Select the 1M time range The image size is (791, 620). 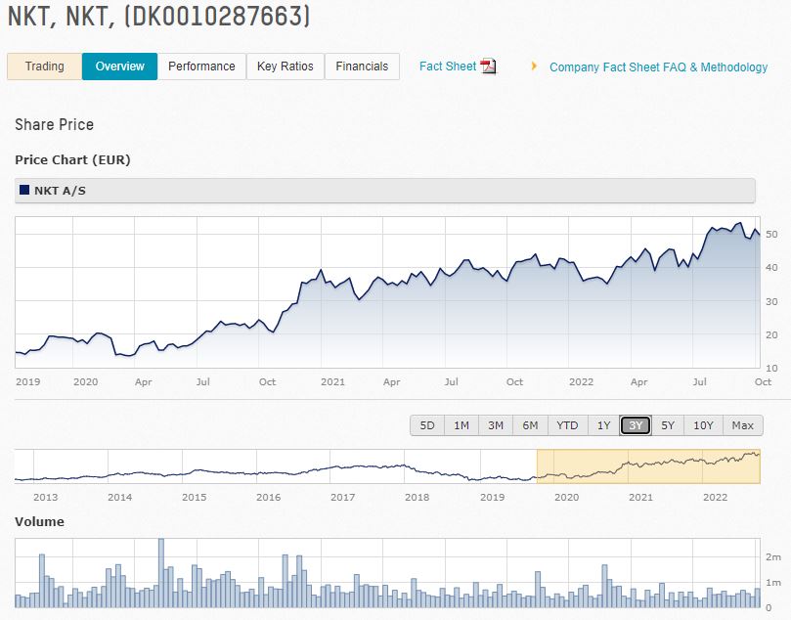point(461,425)
